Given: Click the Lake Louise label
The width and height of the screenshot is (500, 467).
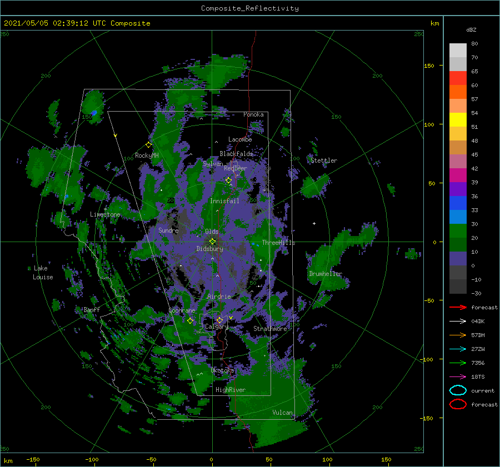Looking at the screenshot, I should click(43, 273).
